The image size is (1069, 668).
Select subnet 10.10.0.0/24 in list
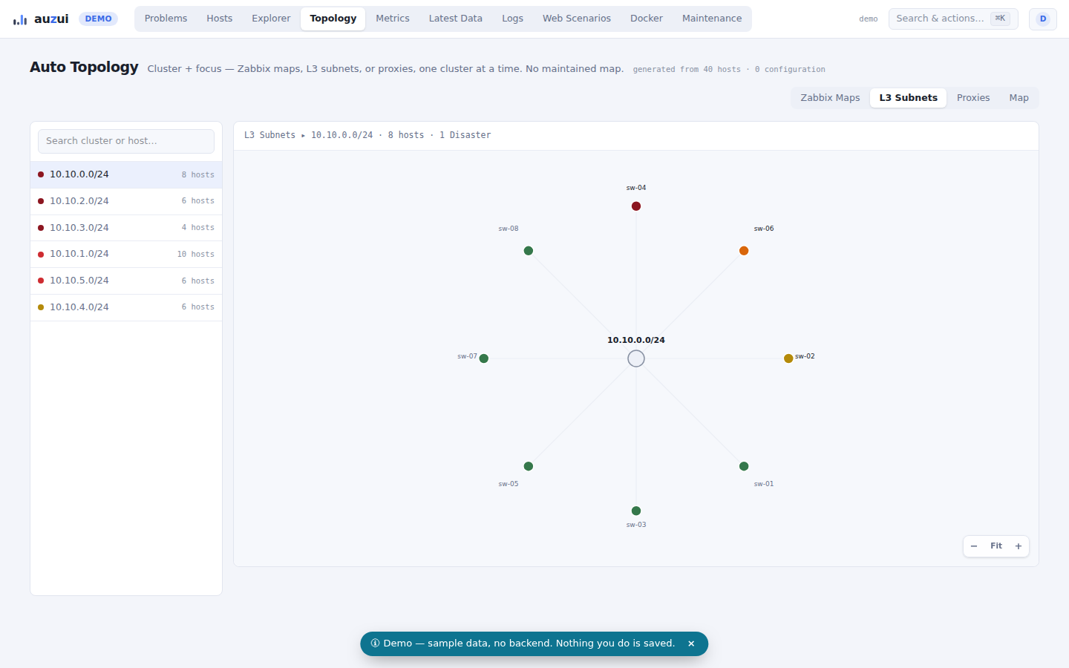[126, 174]
